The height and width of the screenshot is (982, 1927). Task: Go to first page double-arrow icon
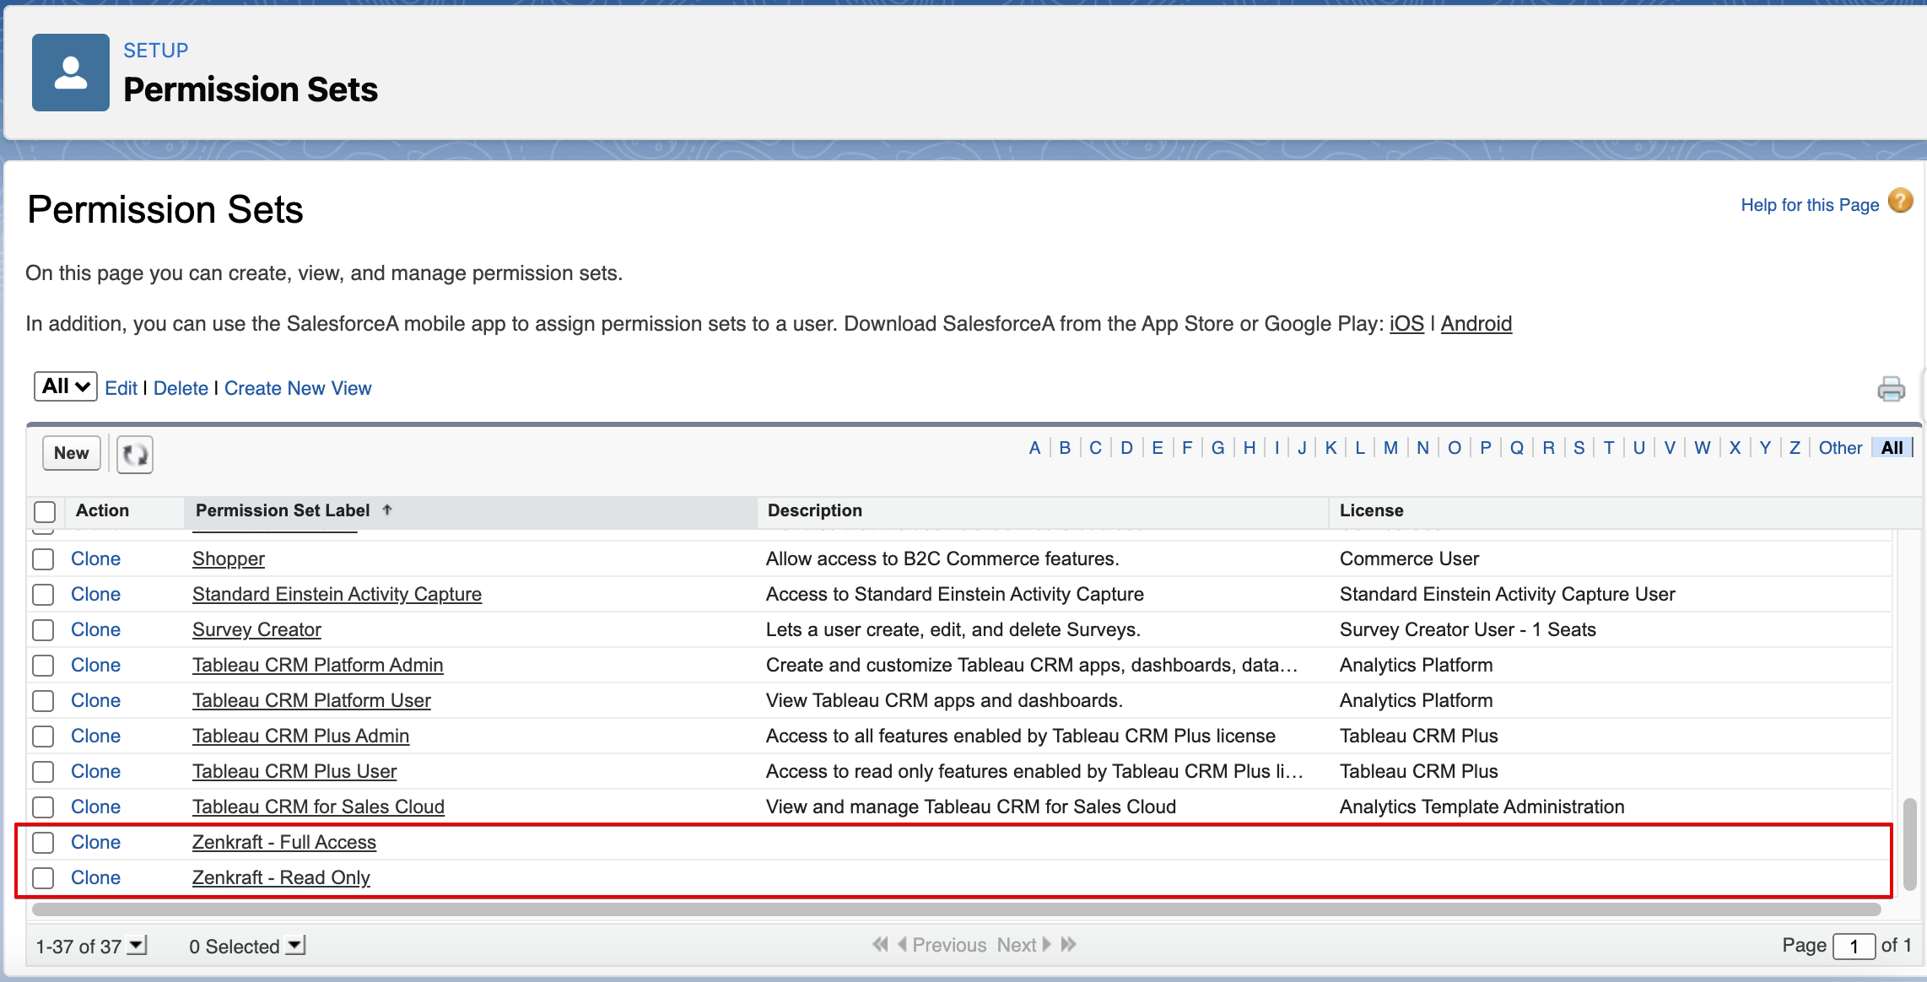click(880, 945)
